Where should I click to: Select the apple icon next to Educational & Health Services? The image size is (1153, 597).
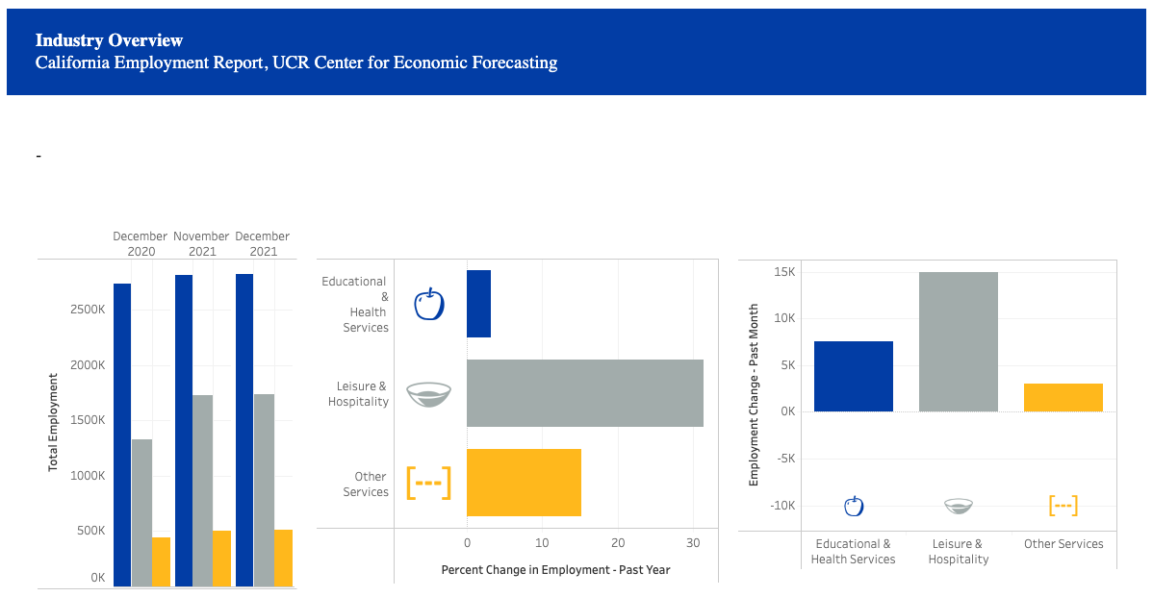point(428,302)
